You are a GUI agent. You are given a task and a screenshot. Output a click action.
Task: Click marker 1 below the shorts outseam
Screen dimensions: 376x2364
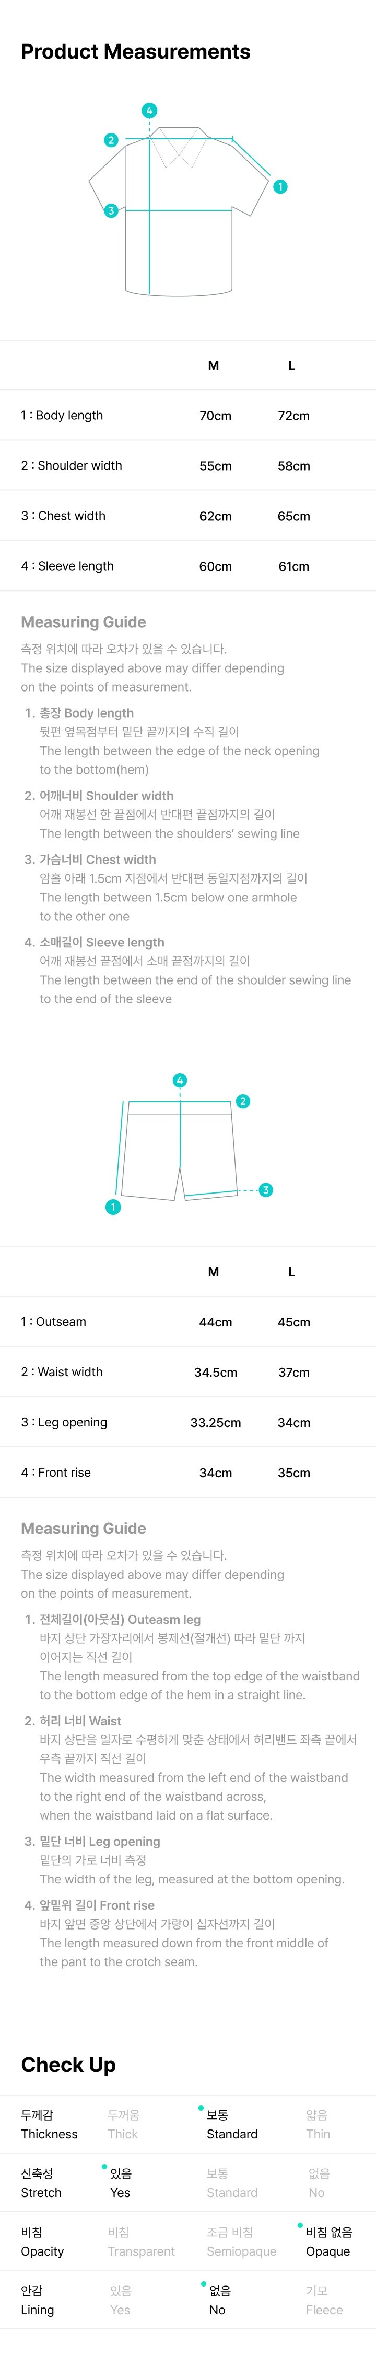pyautogui.click(x=113, y=1207)
